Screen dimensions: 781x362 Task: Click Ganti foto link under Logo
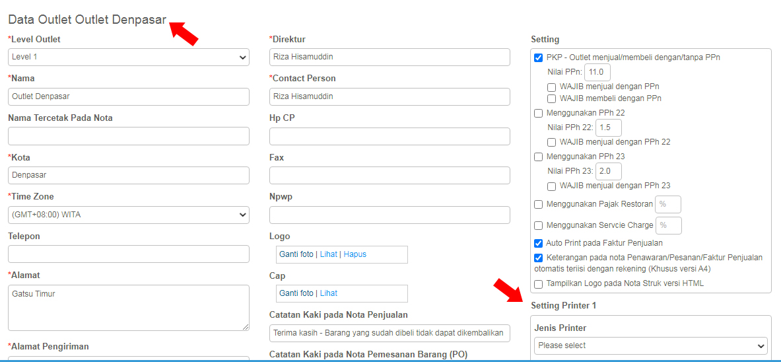296,254
